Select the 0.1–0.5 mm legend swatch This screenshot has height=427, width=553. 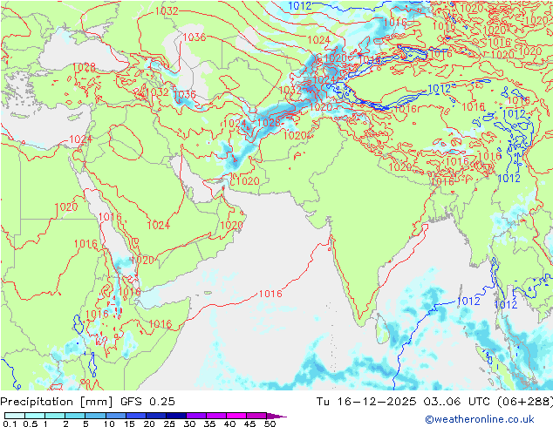click(x=15, y=416)
